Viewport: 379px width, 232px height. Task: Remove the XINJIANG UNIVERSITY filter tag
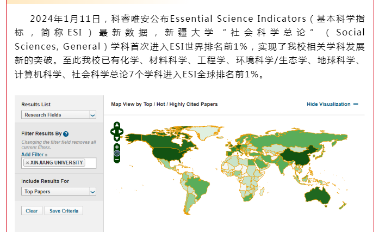pyautogui.click(x=27, y=162)
